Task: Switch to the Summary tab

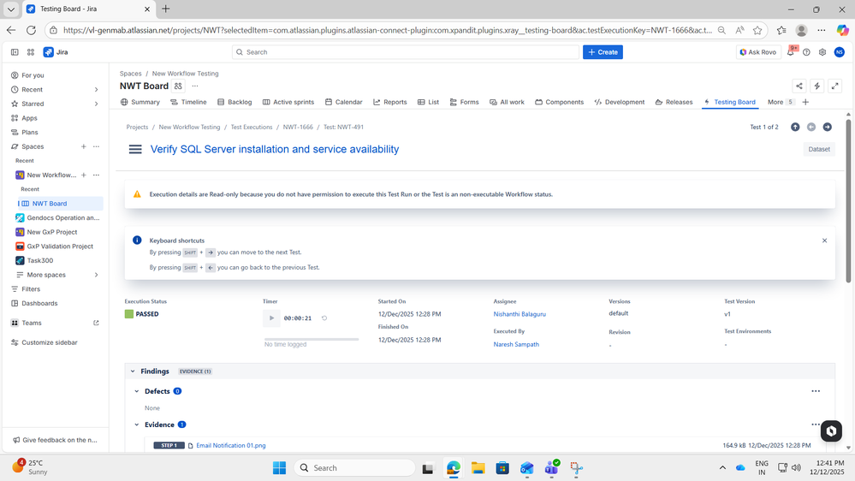Action: pyautogui.click(x=140, y=102)
